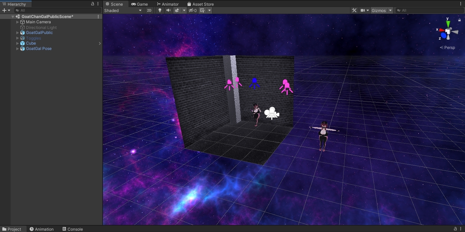Image resolution: width=465 pixels, height=232 pixels.
Task: Open the Shaded draw mode dropdown
Action: point(123,10)
